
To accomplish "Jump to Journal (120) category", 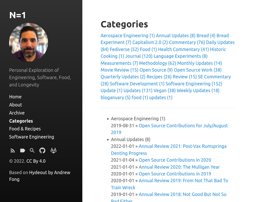I will 139,56.
